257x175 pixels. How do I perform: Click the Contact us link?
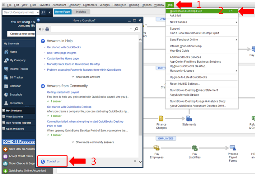click(x=53, y=161)
